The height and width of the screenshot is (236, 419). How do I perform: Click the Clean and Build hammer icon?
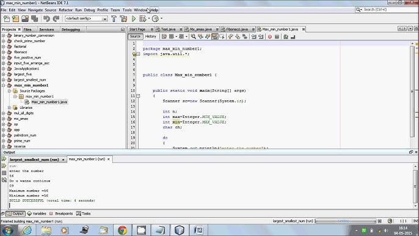click(123, 19)
